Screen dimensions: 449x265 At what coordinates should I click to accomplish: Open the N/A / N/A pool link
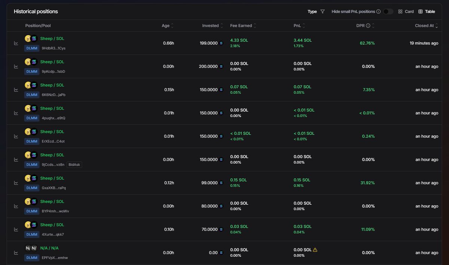click(49, 248)
